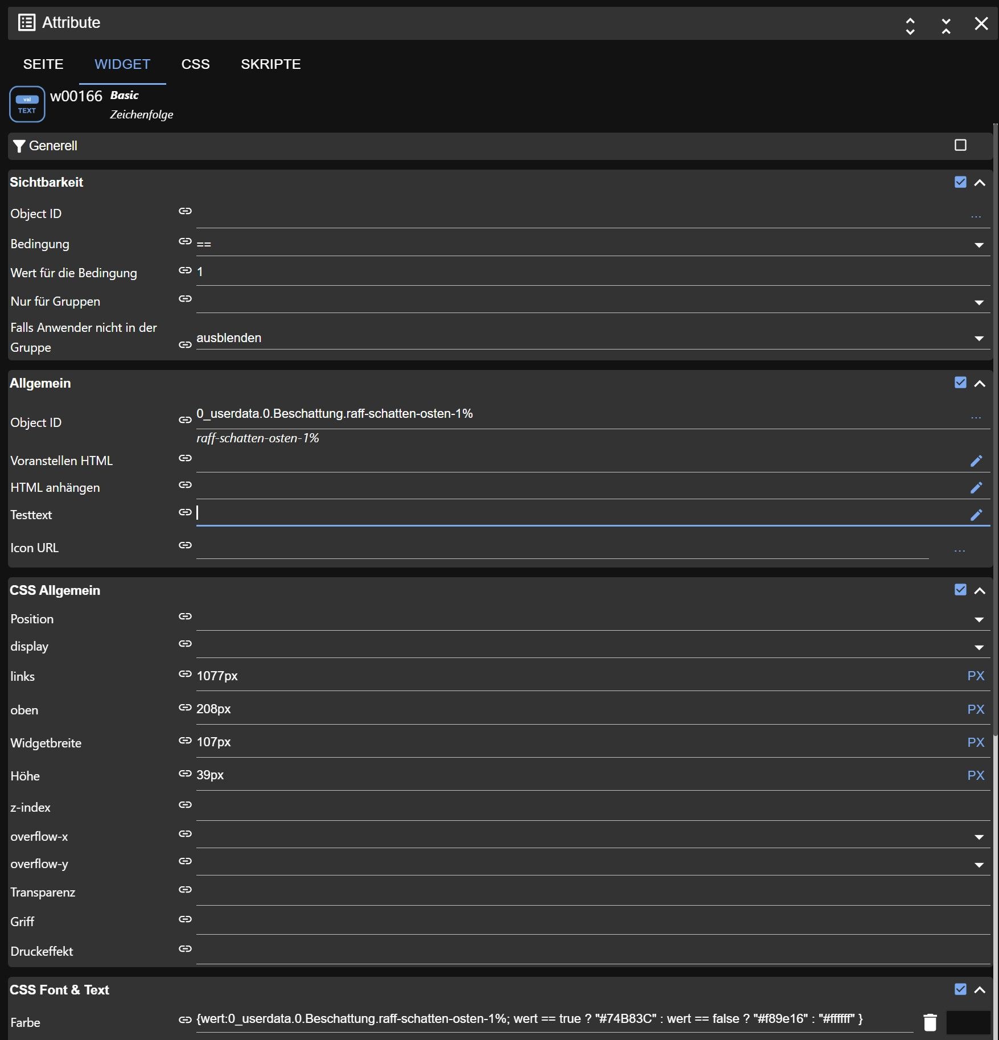Switch to the SKRIPTE tab
Viewport: 999px width, 1040px height.
270,64
